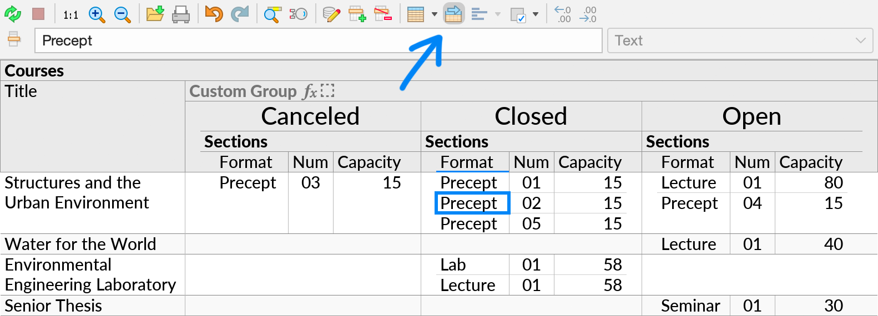878x316 pixels.
Task: Click the increase decimal places icon
Action: point(588,14)
